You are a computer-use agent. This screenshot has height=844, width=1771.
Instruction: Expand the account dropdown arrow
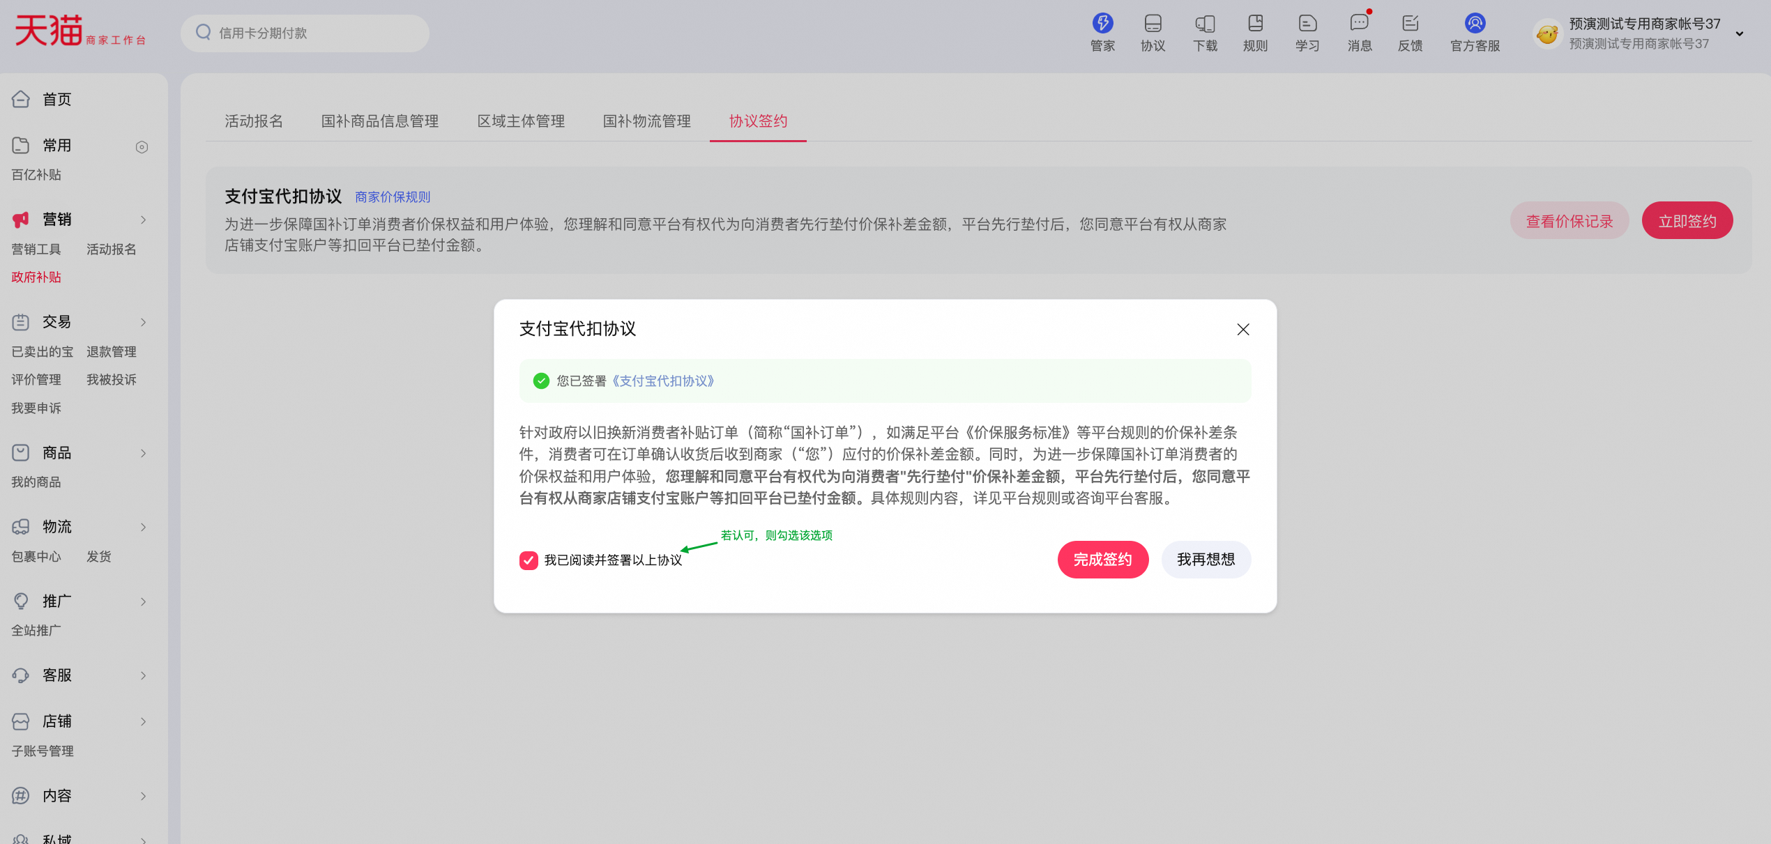click(1739, 33)
